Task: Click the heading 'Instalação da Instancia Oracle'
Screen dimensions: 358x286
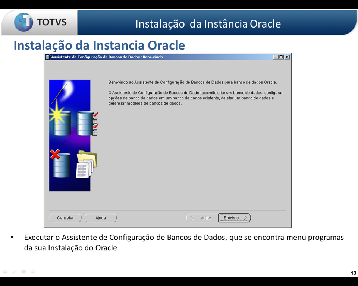Action: 99,45
